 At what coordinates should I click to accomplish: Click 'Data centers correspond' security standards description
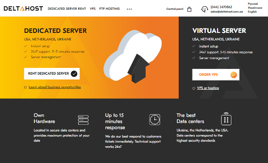tap(202, 135)
